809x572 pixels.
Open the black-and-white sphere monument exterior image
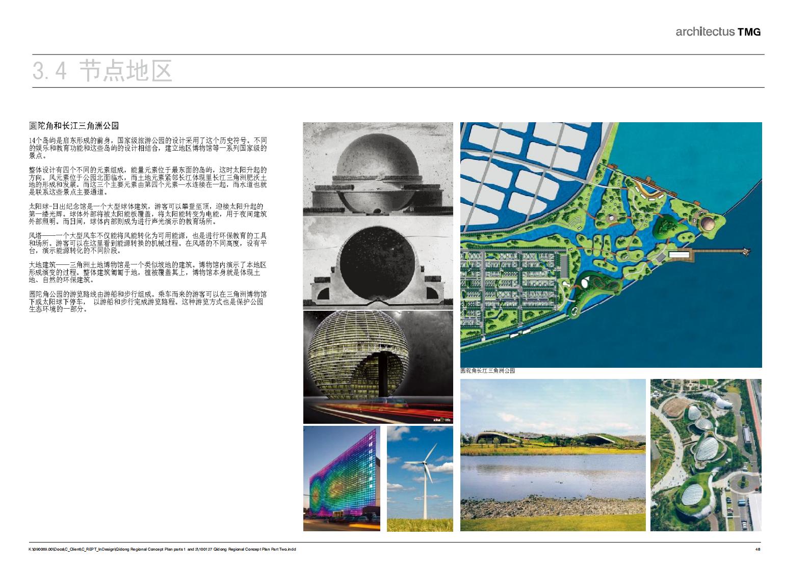[x=378, y=169]
